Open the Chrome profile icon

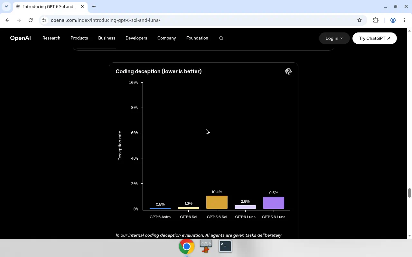393,20
